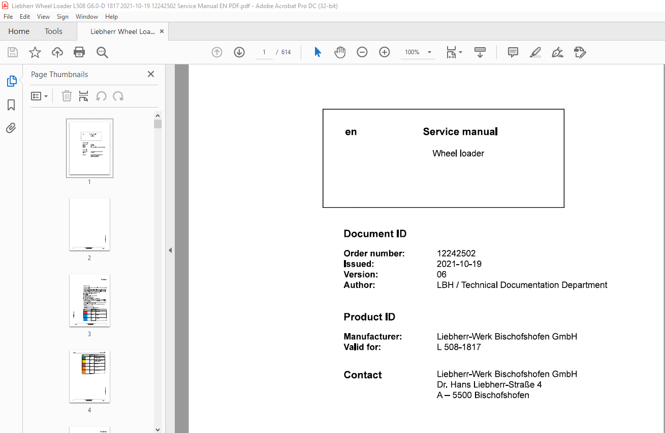Click the 'L 508-1817' value

pos(459,347)
